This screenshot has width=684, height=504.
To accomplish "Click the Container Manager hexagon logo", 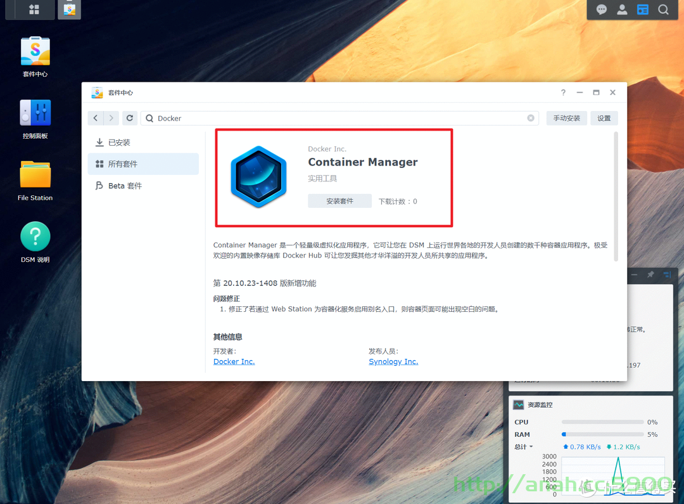I will 258,177.
